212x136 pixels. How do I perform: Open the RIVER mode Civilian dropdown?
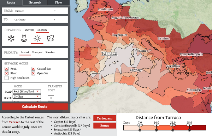[x=27, y=97]
